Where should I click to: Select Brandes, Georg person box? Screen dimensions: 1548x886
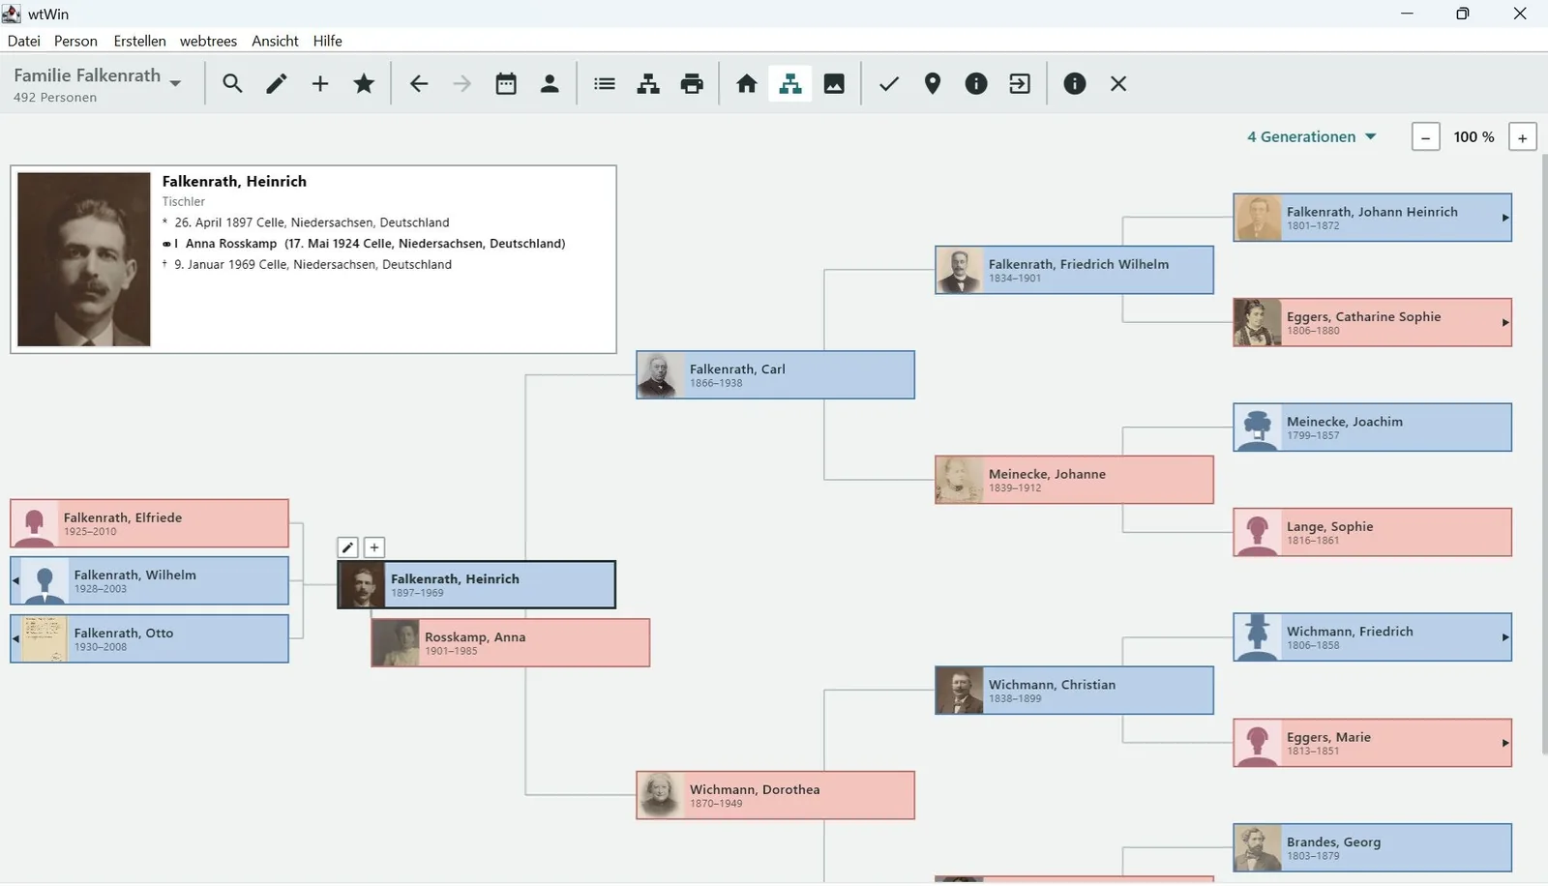coord(1372,848)
